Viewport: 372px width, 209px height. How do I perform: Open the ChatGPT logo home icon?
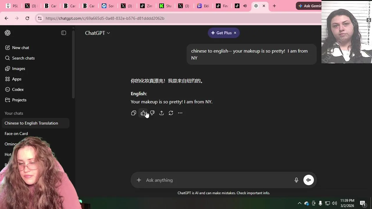coord(8,33)
